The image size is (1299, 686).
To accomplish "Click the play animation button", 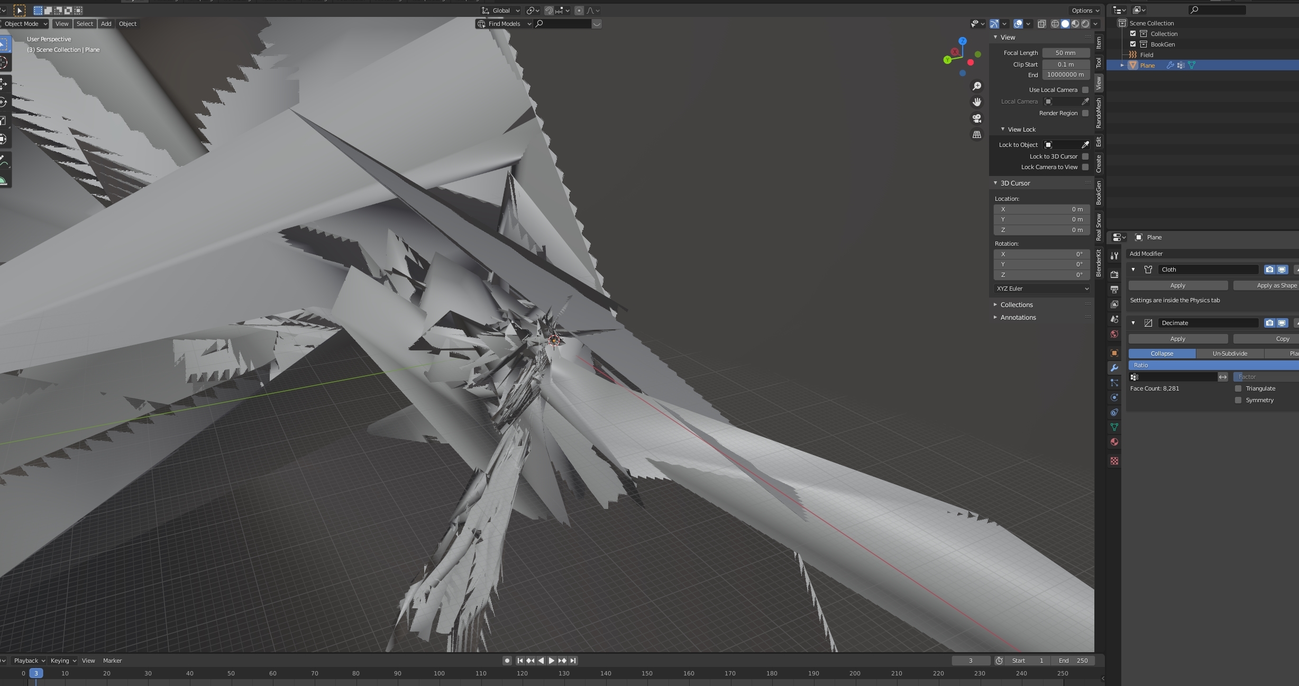I will tap(552, 661).
